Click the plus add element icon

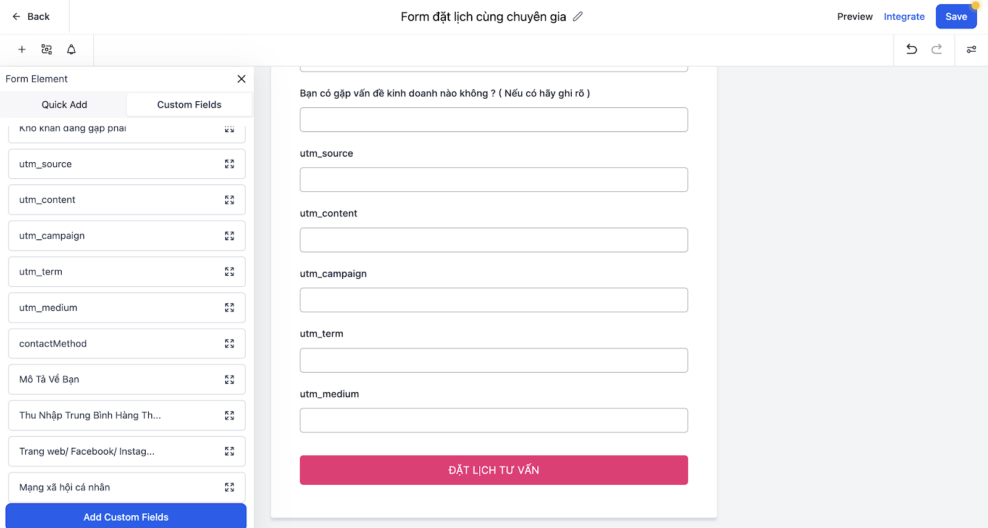(22, 49)
